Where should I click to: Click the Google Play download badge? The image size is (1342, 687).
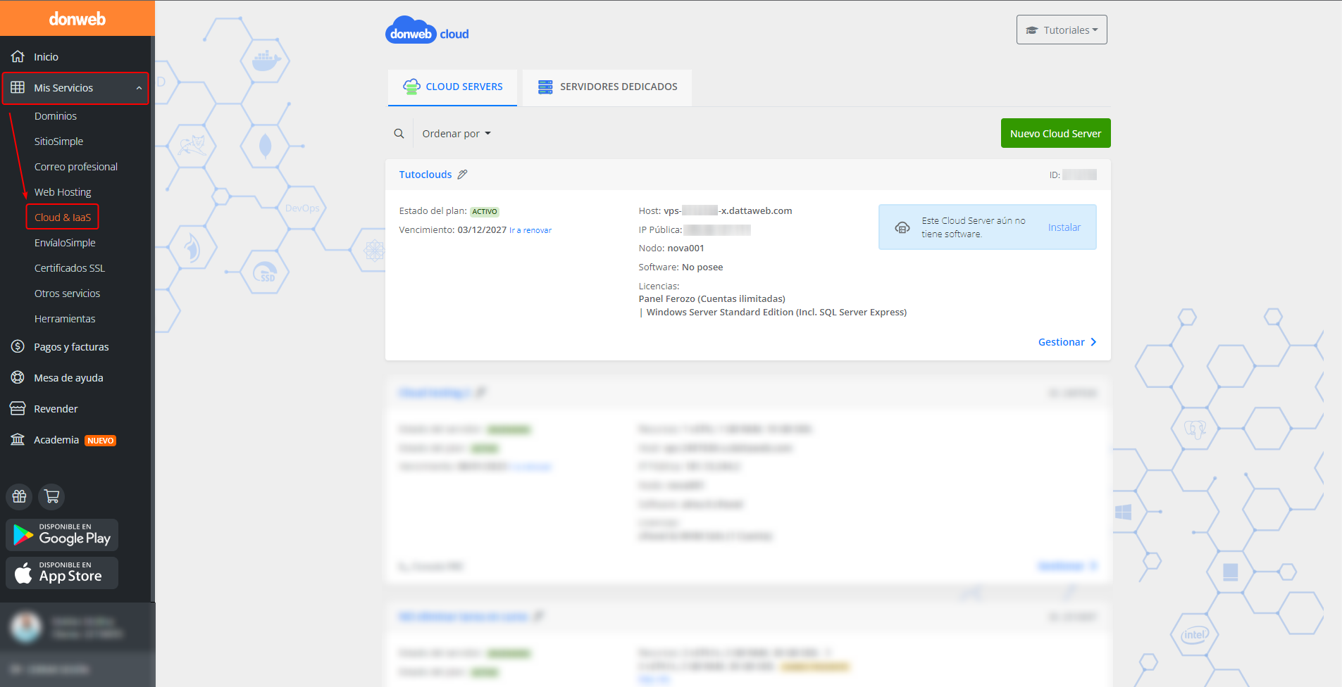click(x=62, y=535)
